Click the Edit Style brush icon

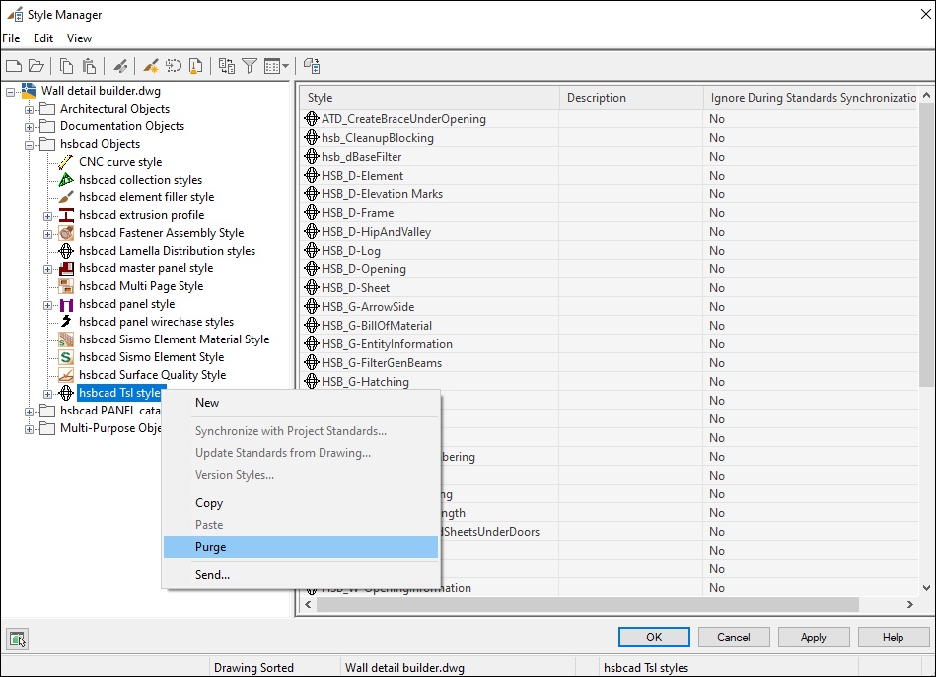(120, 66)
